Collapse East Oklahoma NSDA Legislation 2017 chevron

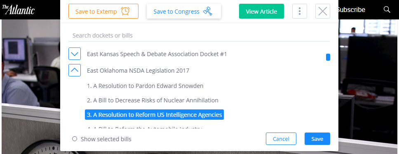(75, 70)
